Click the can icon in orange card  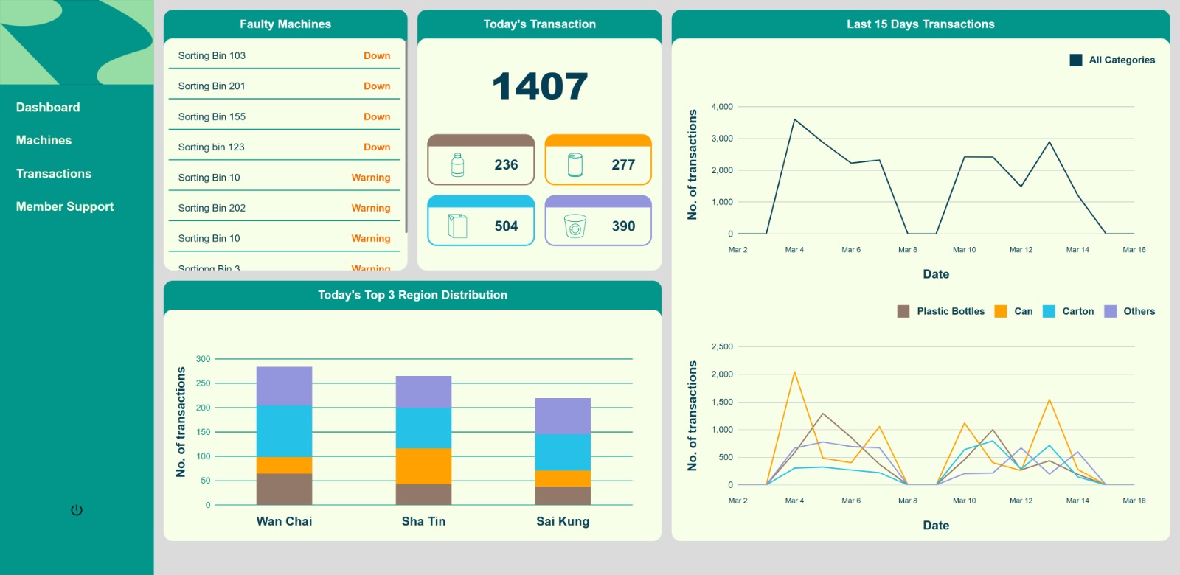(x=575, y=165)
